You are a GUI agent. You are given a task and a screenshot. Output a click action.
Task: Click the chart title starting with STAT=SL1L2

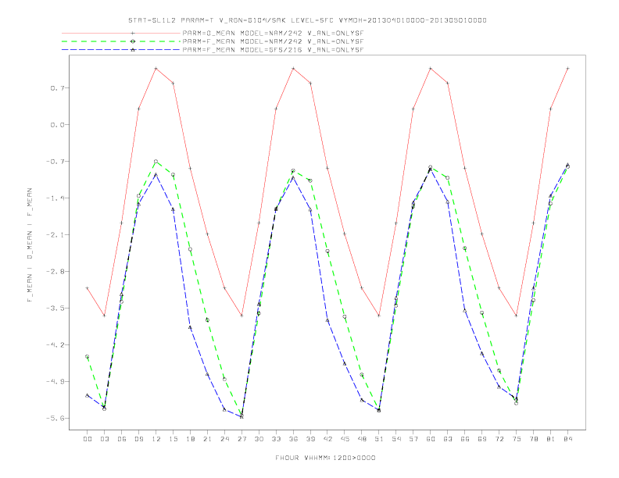[307, 20]
